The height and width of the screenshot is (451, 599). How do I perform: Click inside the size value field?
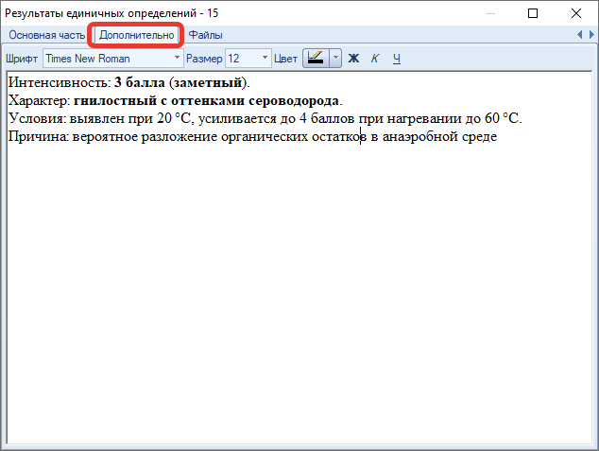(243, 59)
